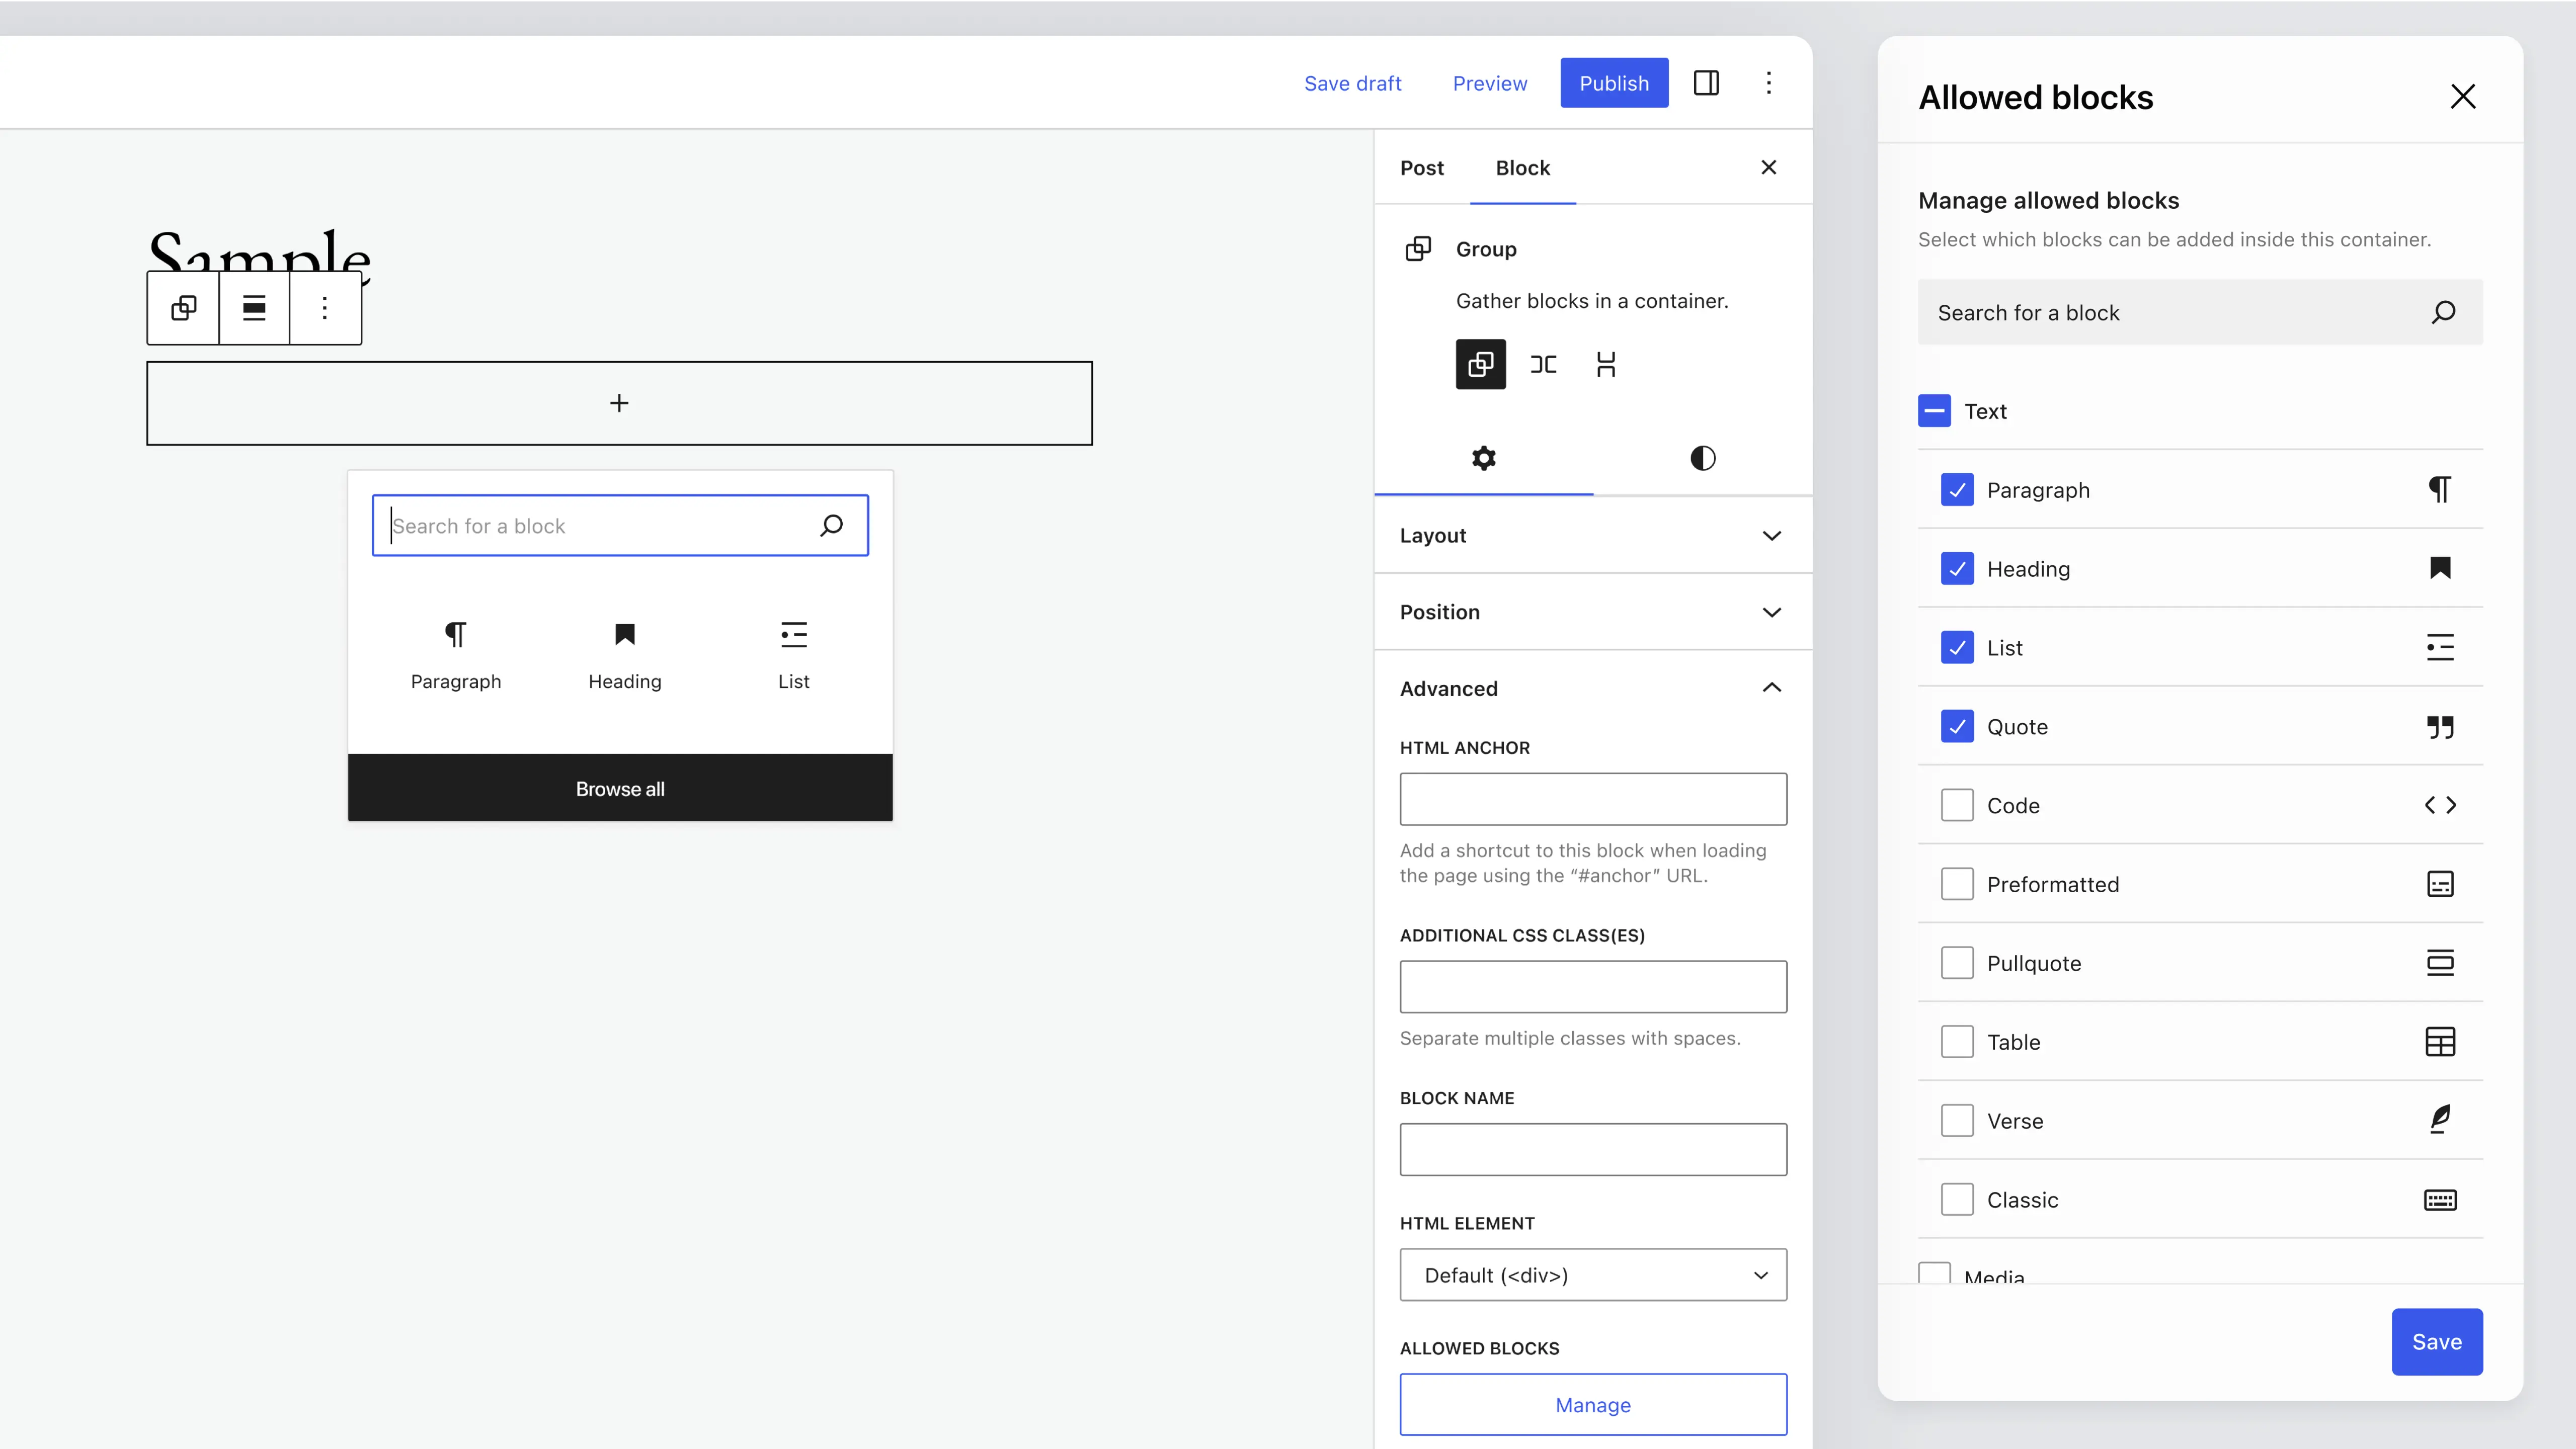Select the Block tab
Screen dimensions: 2576x1449
1522,168
